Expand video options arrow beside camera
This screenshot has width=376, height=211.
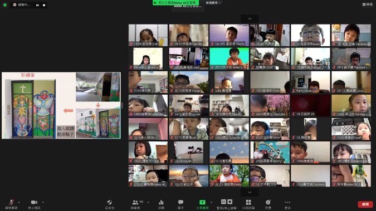pyautogui.click(x=43, y=202)
